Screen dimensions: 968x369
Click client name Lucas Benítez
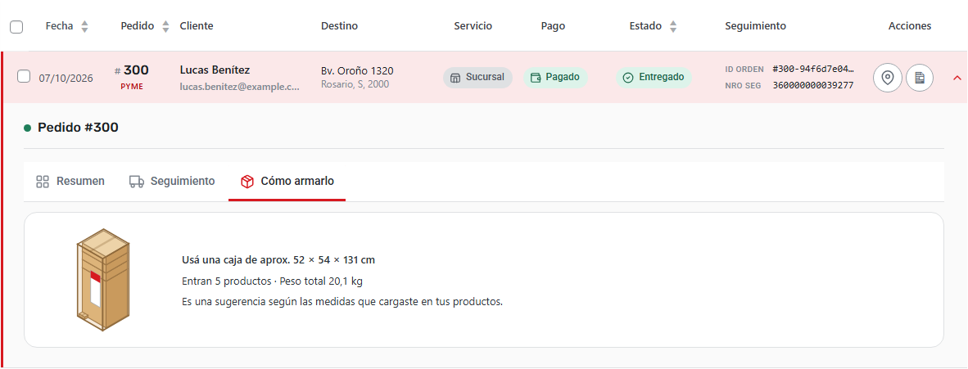(215, 70)
